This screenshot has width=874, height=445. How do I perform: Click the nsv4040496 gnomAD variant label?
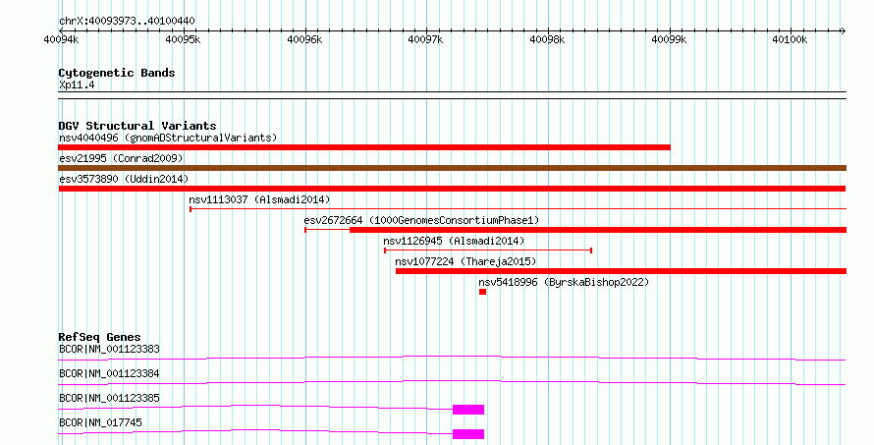click(x=168, y=138)
